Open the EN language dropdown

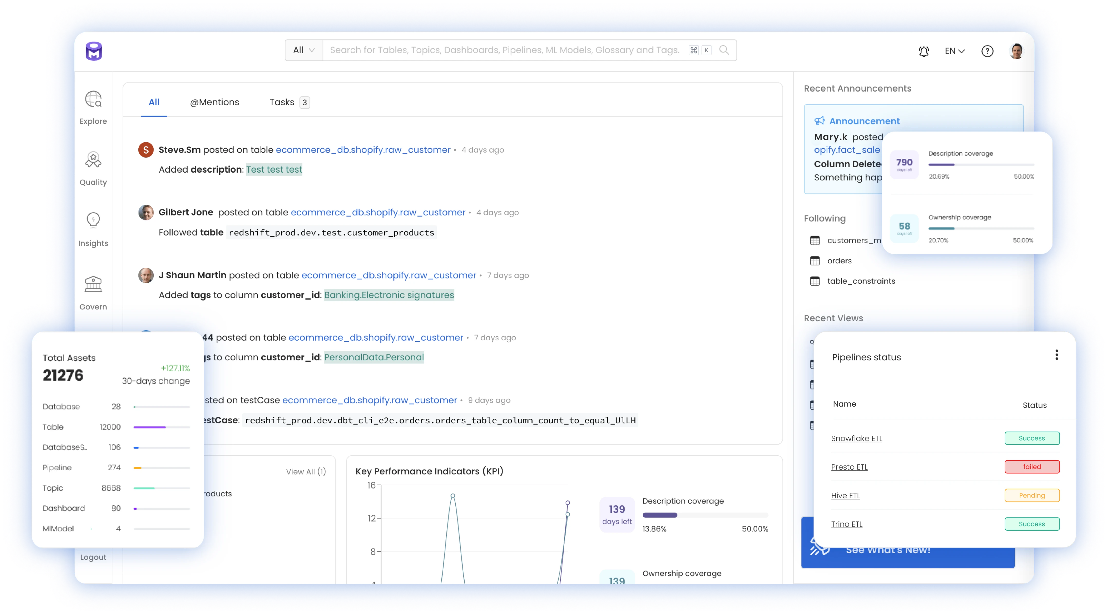point(954,51)
